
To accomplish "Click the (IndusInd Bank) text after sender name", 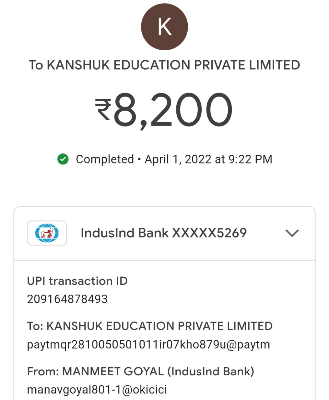I will point(211,372).
